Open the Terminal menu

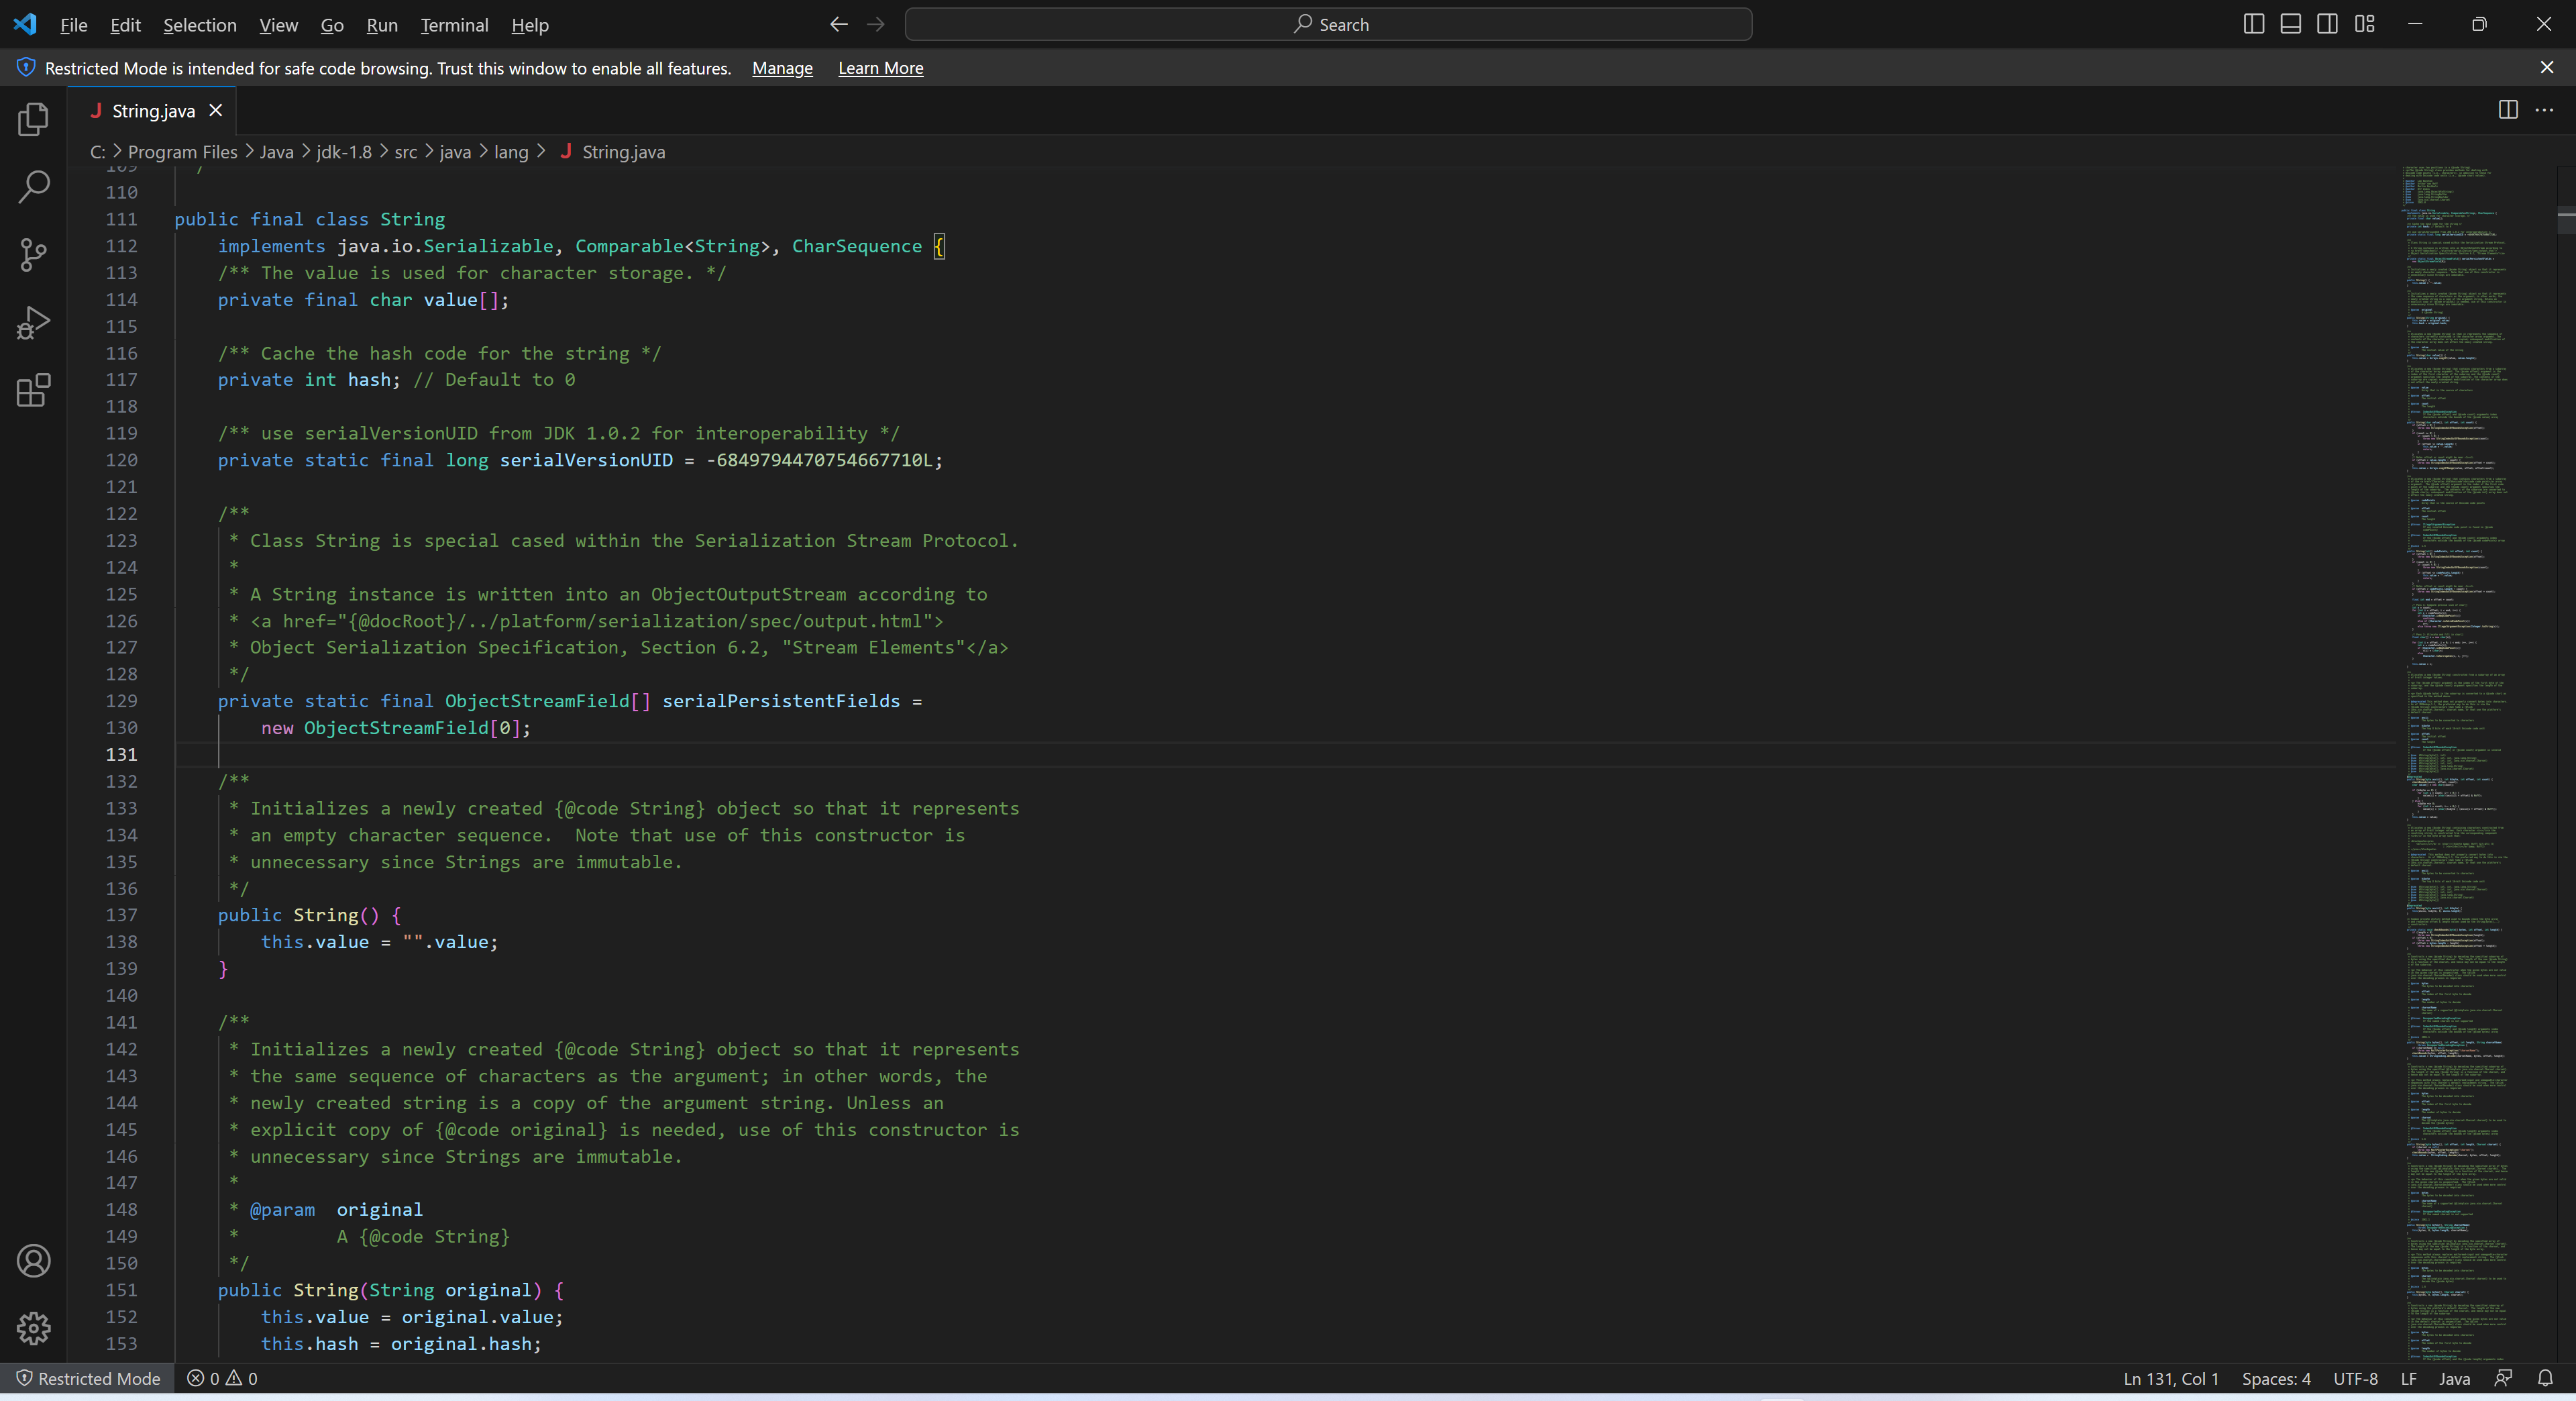(x=454, y=25)
